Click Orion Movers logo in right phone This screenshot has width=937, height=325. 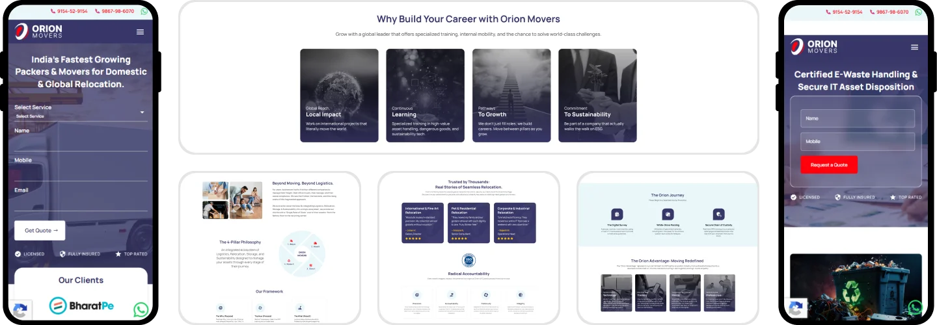[813, 47]
